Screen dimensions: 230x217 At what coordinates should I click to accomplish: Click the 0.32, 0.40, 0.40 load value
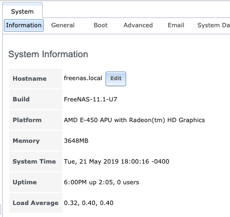point(89,203)
